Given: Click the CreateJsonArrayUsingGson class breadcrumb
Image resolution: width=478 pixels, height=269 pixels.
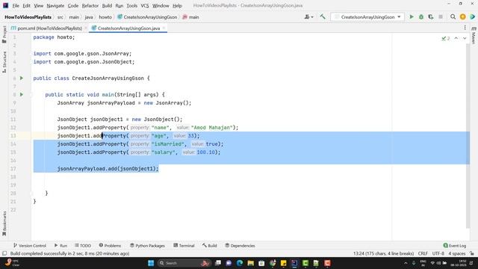Looking at the screenshot, I should coord(147,17).
